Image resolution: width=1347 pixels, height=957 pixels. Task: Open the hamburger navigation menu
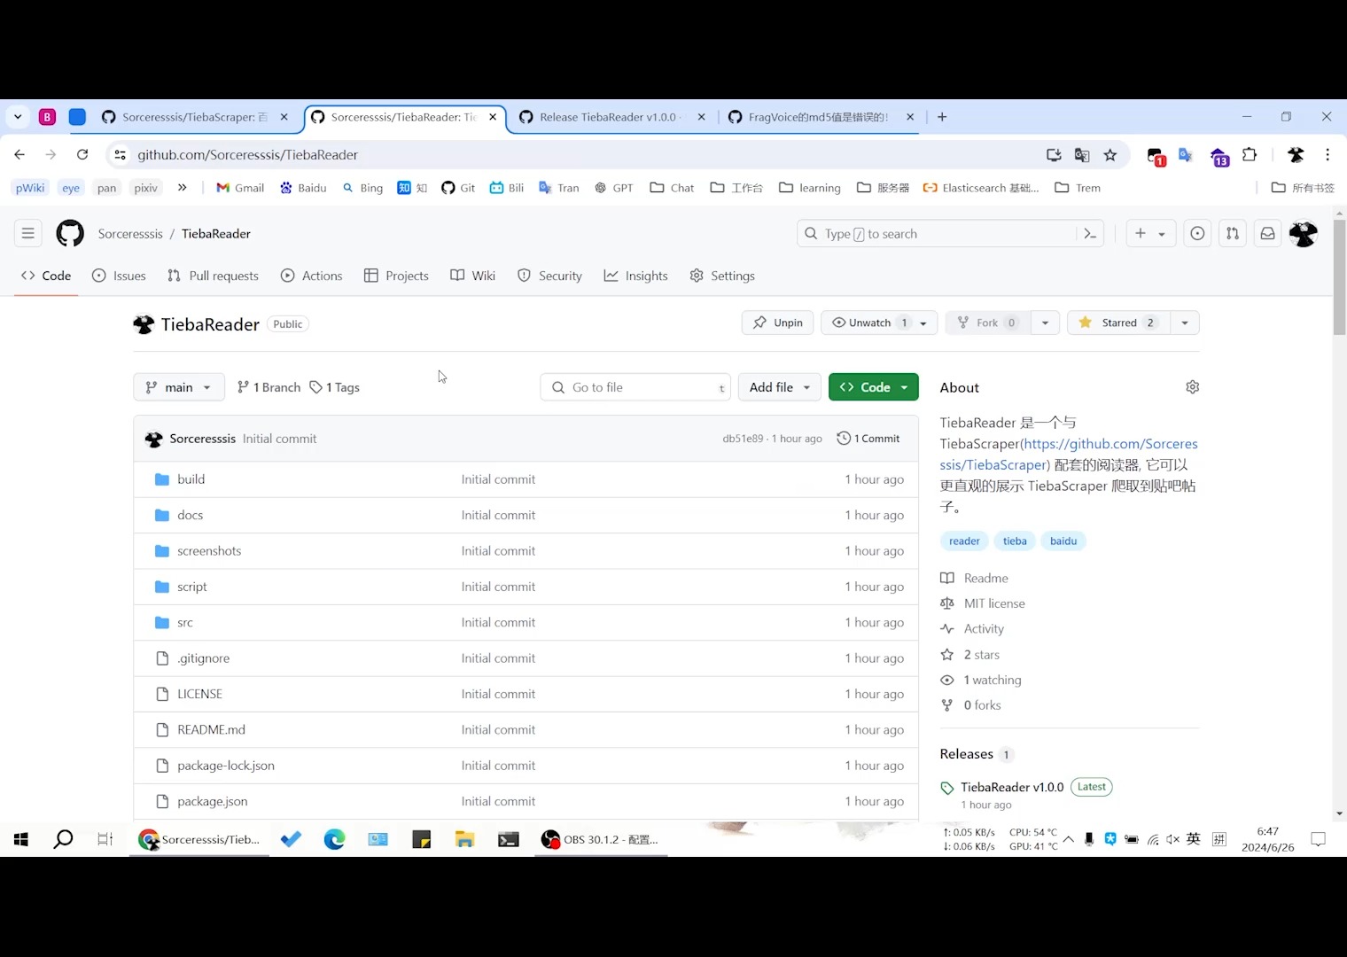pyautogui.click(x=28, y=234)
